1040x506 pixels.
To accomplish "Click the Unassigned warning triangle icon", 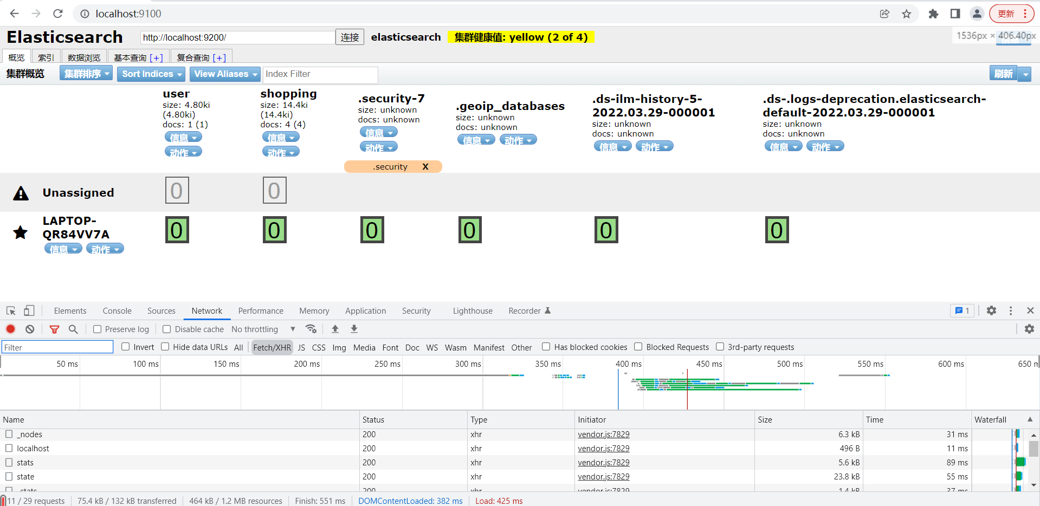I will point(21,193).
